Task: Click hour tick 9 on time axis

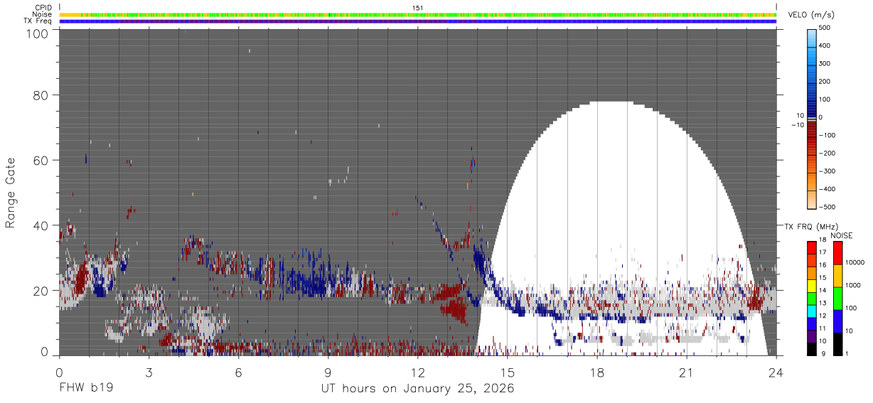Action: [x=328, y=372]
